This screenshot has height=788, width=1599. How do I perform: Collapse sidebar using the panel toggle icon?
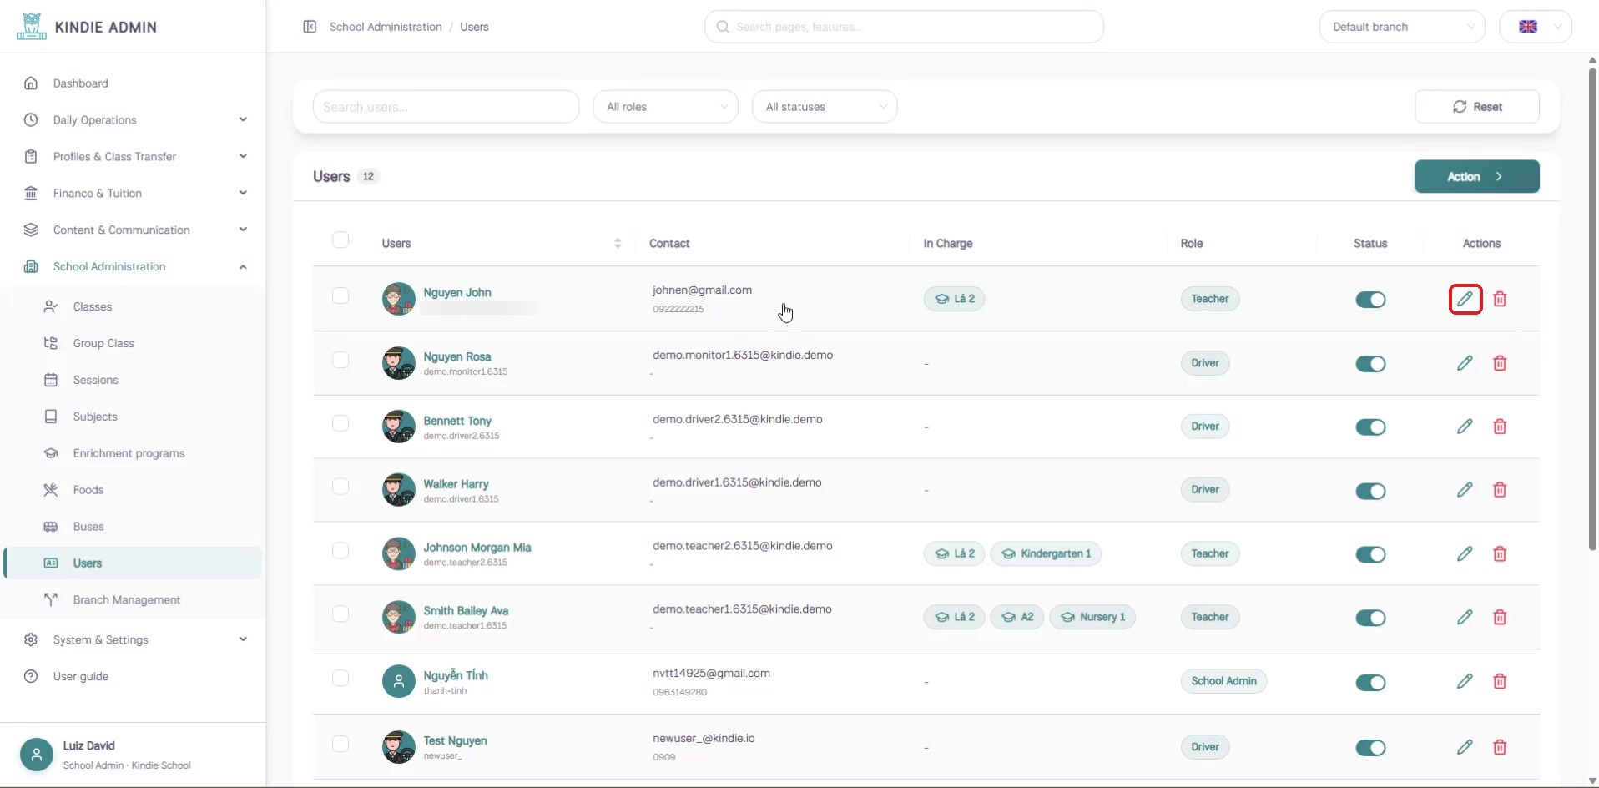[x=310, y=27]
